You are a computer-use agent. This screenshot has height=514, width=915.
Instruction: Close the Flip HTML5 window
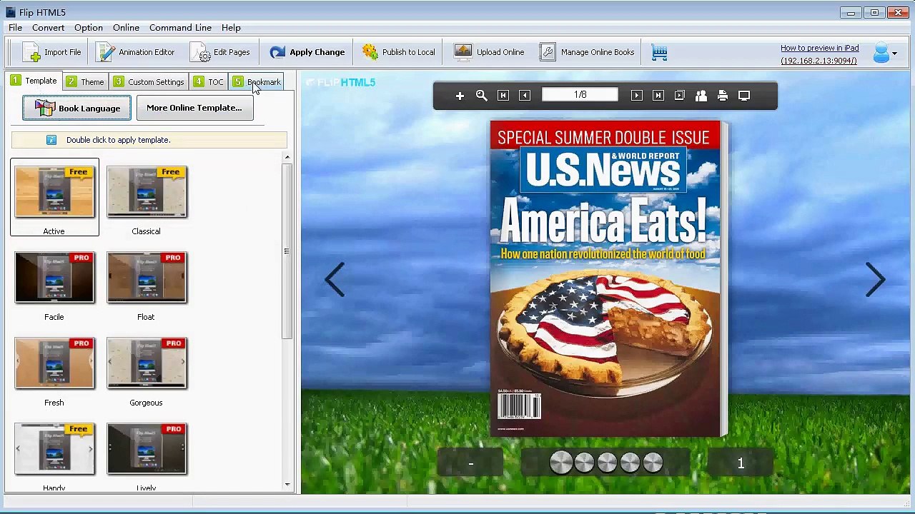[897, 12]
